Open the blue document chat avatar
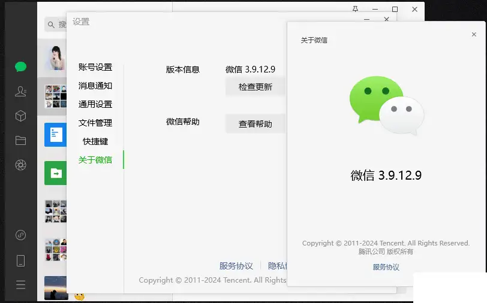Screen dimensions: 487x303 pos(55,135)
